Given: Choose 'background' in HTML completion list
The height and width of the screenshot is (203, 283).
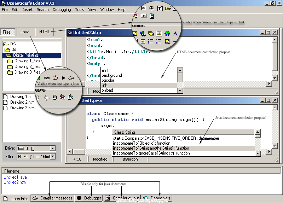Looking at the screenshot, I should coord(139,75).
